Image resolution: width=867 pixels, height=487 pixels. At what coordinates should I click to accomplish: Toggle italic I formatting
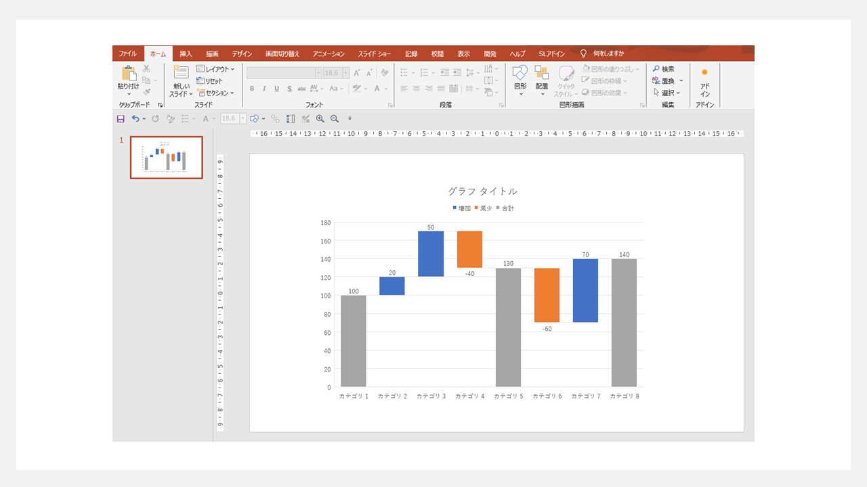tap(264, 89)
